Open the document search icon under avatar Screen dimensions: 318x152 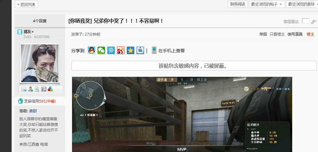37,89
